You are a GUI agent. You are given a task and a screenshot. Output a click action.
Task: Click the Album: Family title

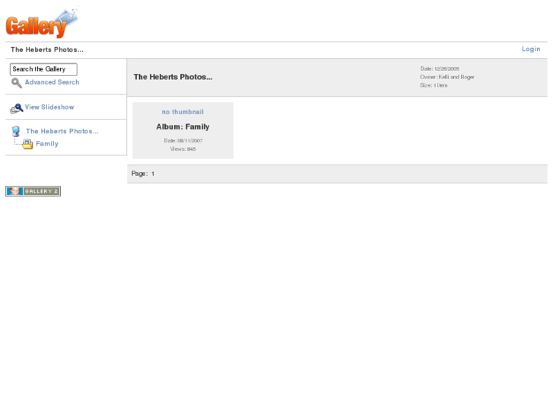tap(183, 127)
